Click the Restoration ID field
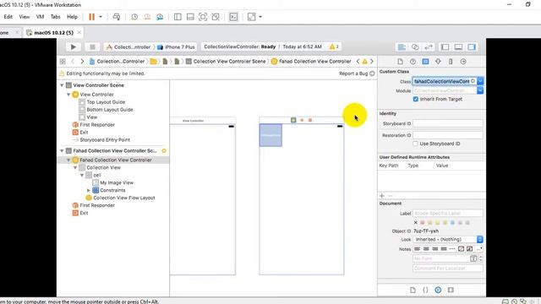The width and height of the screenshot is (541, 304). [x=448, y=135]
